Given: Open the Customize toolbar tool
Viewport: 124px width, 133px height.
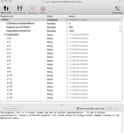Looking at the screenshot, I should [x=117, y=8].
